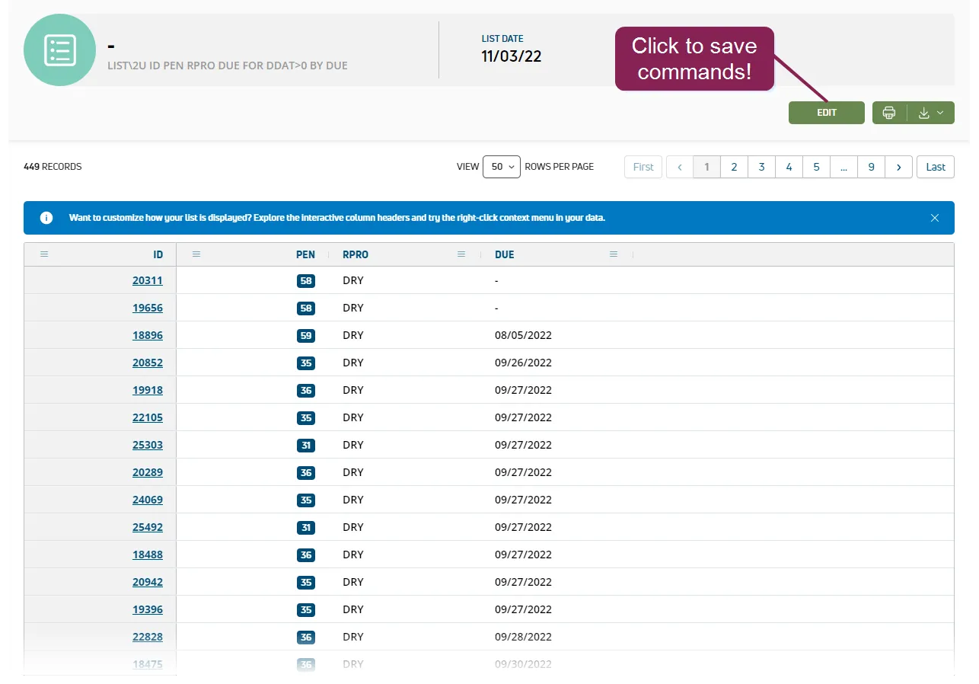Open the download options dropdown

pyautogui.click(x=931, y=113)
